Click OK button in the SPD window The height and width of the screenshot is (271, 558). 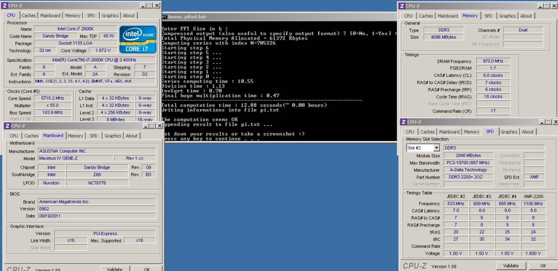click(543, 266)
